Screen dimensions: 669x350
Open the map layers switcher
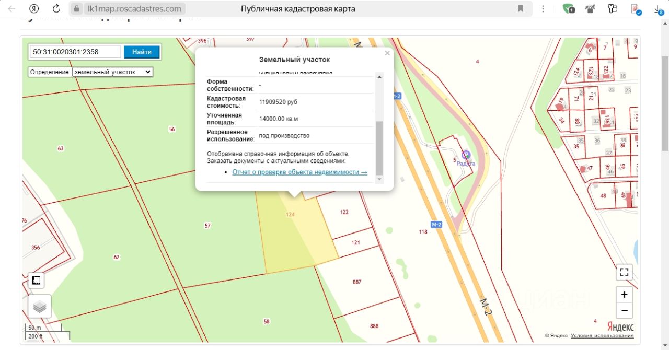tap(40, 307)
